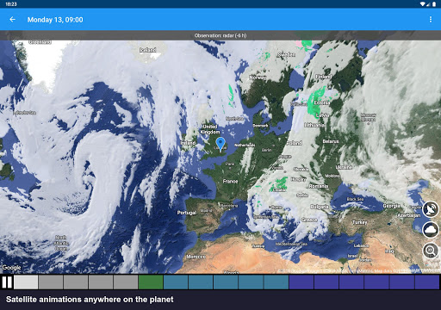
Task: Toggle the radar dish layer button
Action: pos(431,209)
